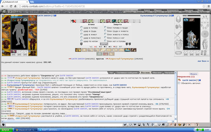Click the helmet slot on opponent panel
This screenshot has width=211, height=132.
point(178,19)
